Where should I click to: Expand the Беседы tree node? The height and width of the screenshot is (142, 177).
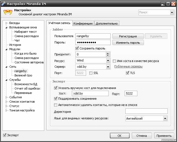6,23
